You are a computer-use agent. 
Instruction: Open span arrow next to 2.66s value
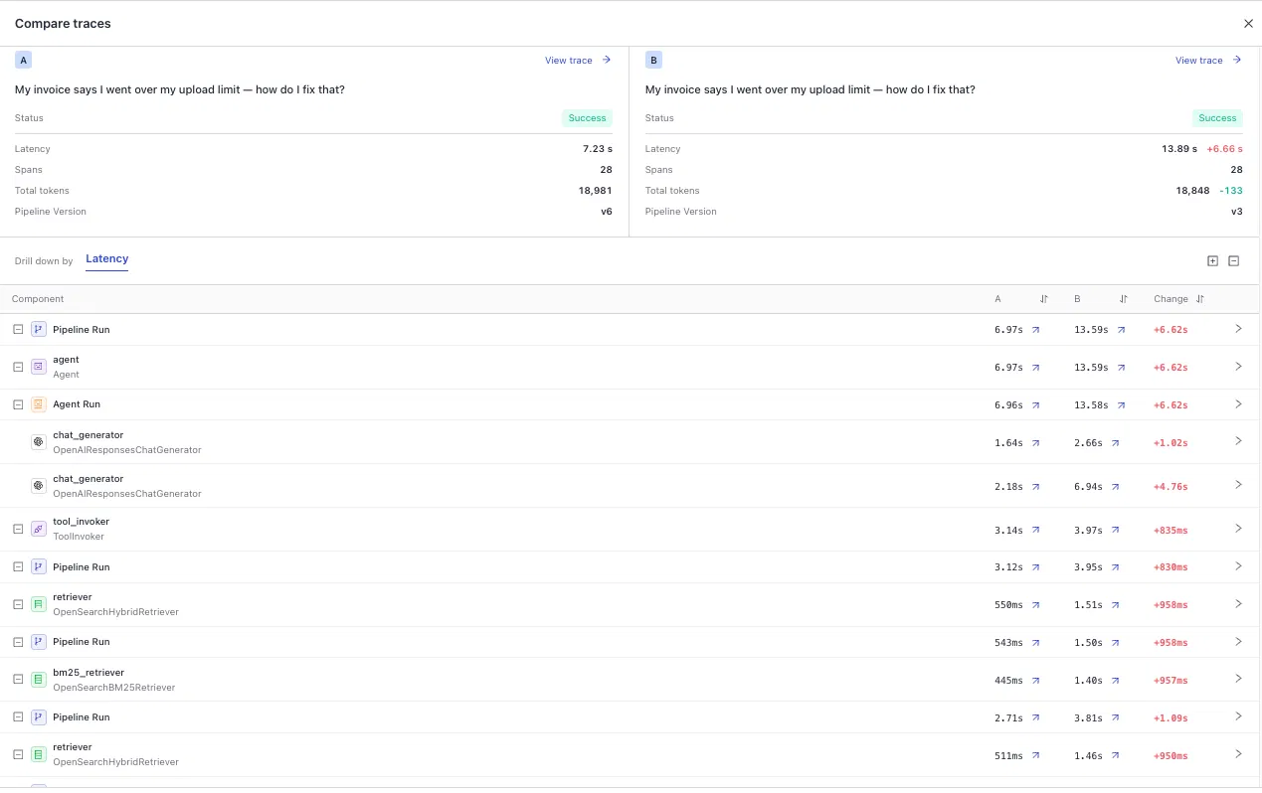pyautogui.click(x=1115, y=443)
